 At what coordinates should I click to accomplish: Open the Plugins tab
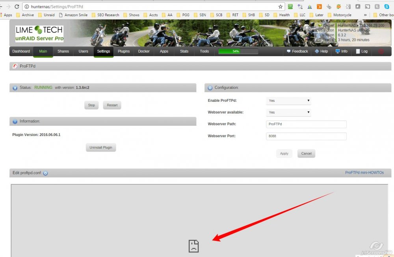point(124,51)
